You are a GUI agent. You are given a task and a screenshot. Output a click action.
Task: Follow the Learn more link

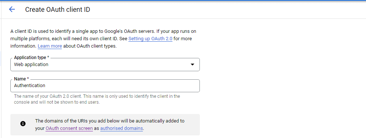(x=50, y=46)
